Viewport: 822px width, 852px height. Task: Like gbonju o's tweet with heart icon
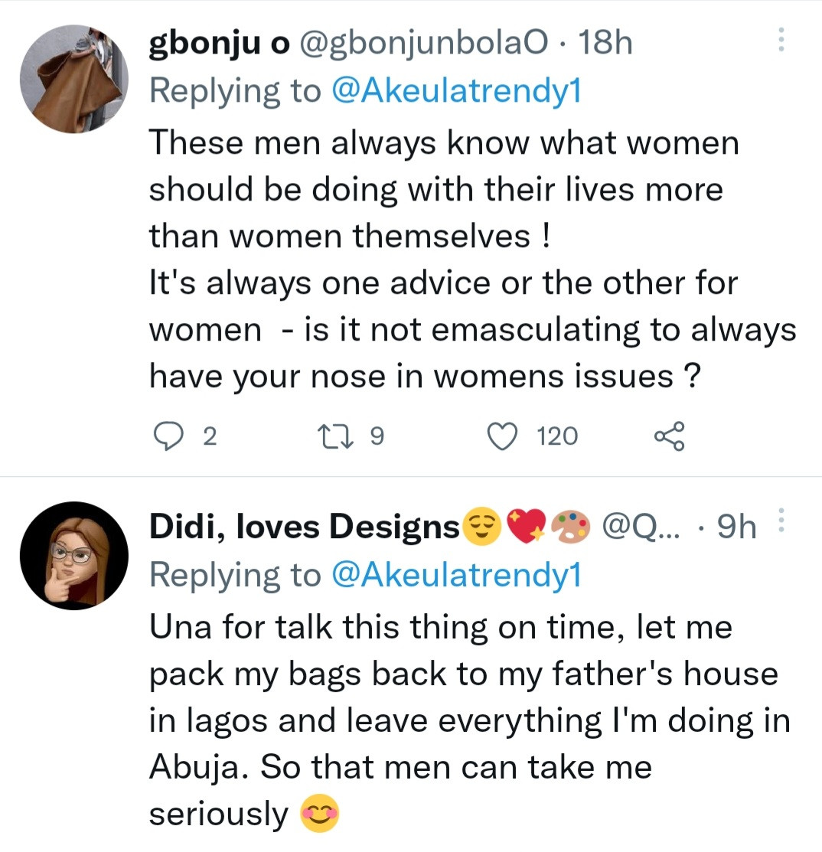point(502,436)
